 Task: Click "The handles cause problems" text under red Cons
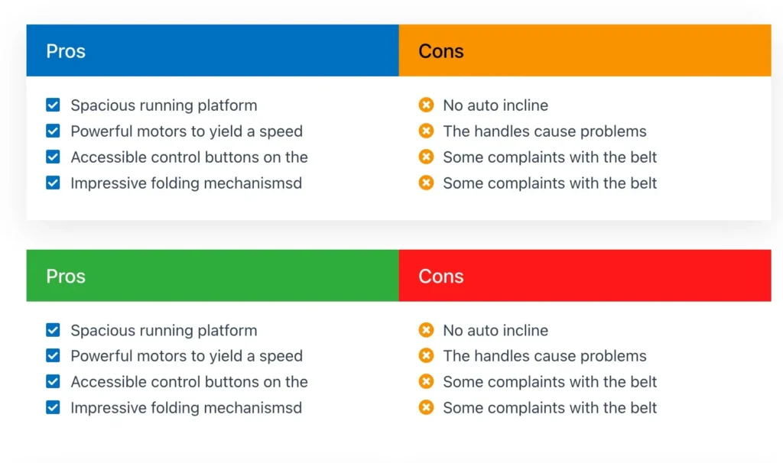544,356
